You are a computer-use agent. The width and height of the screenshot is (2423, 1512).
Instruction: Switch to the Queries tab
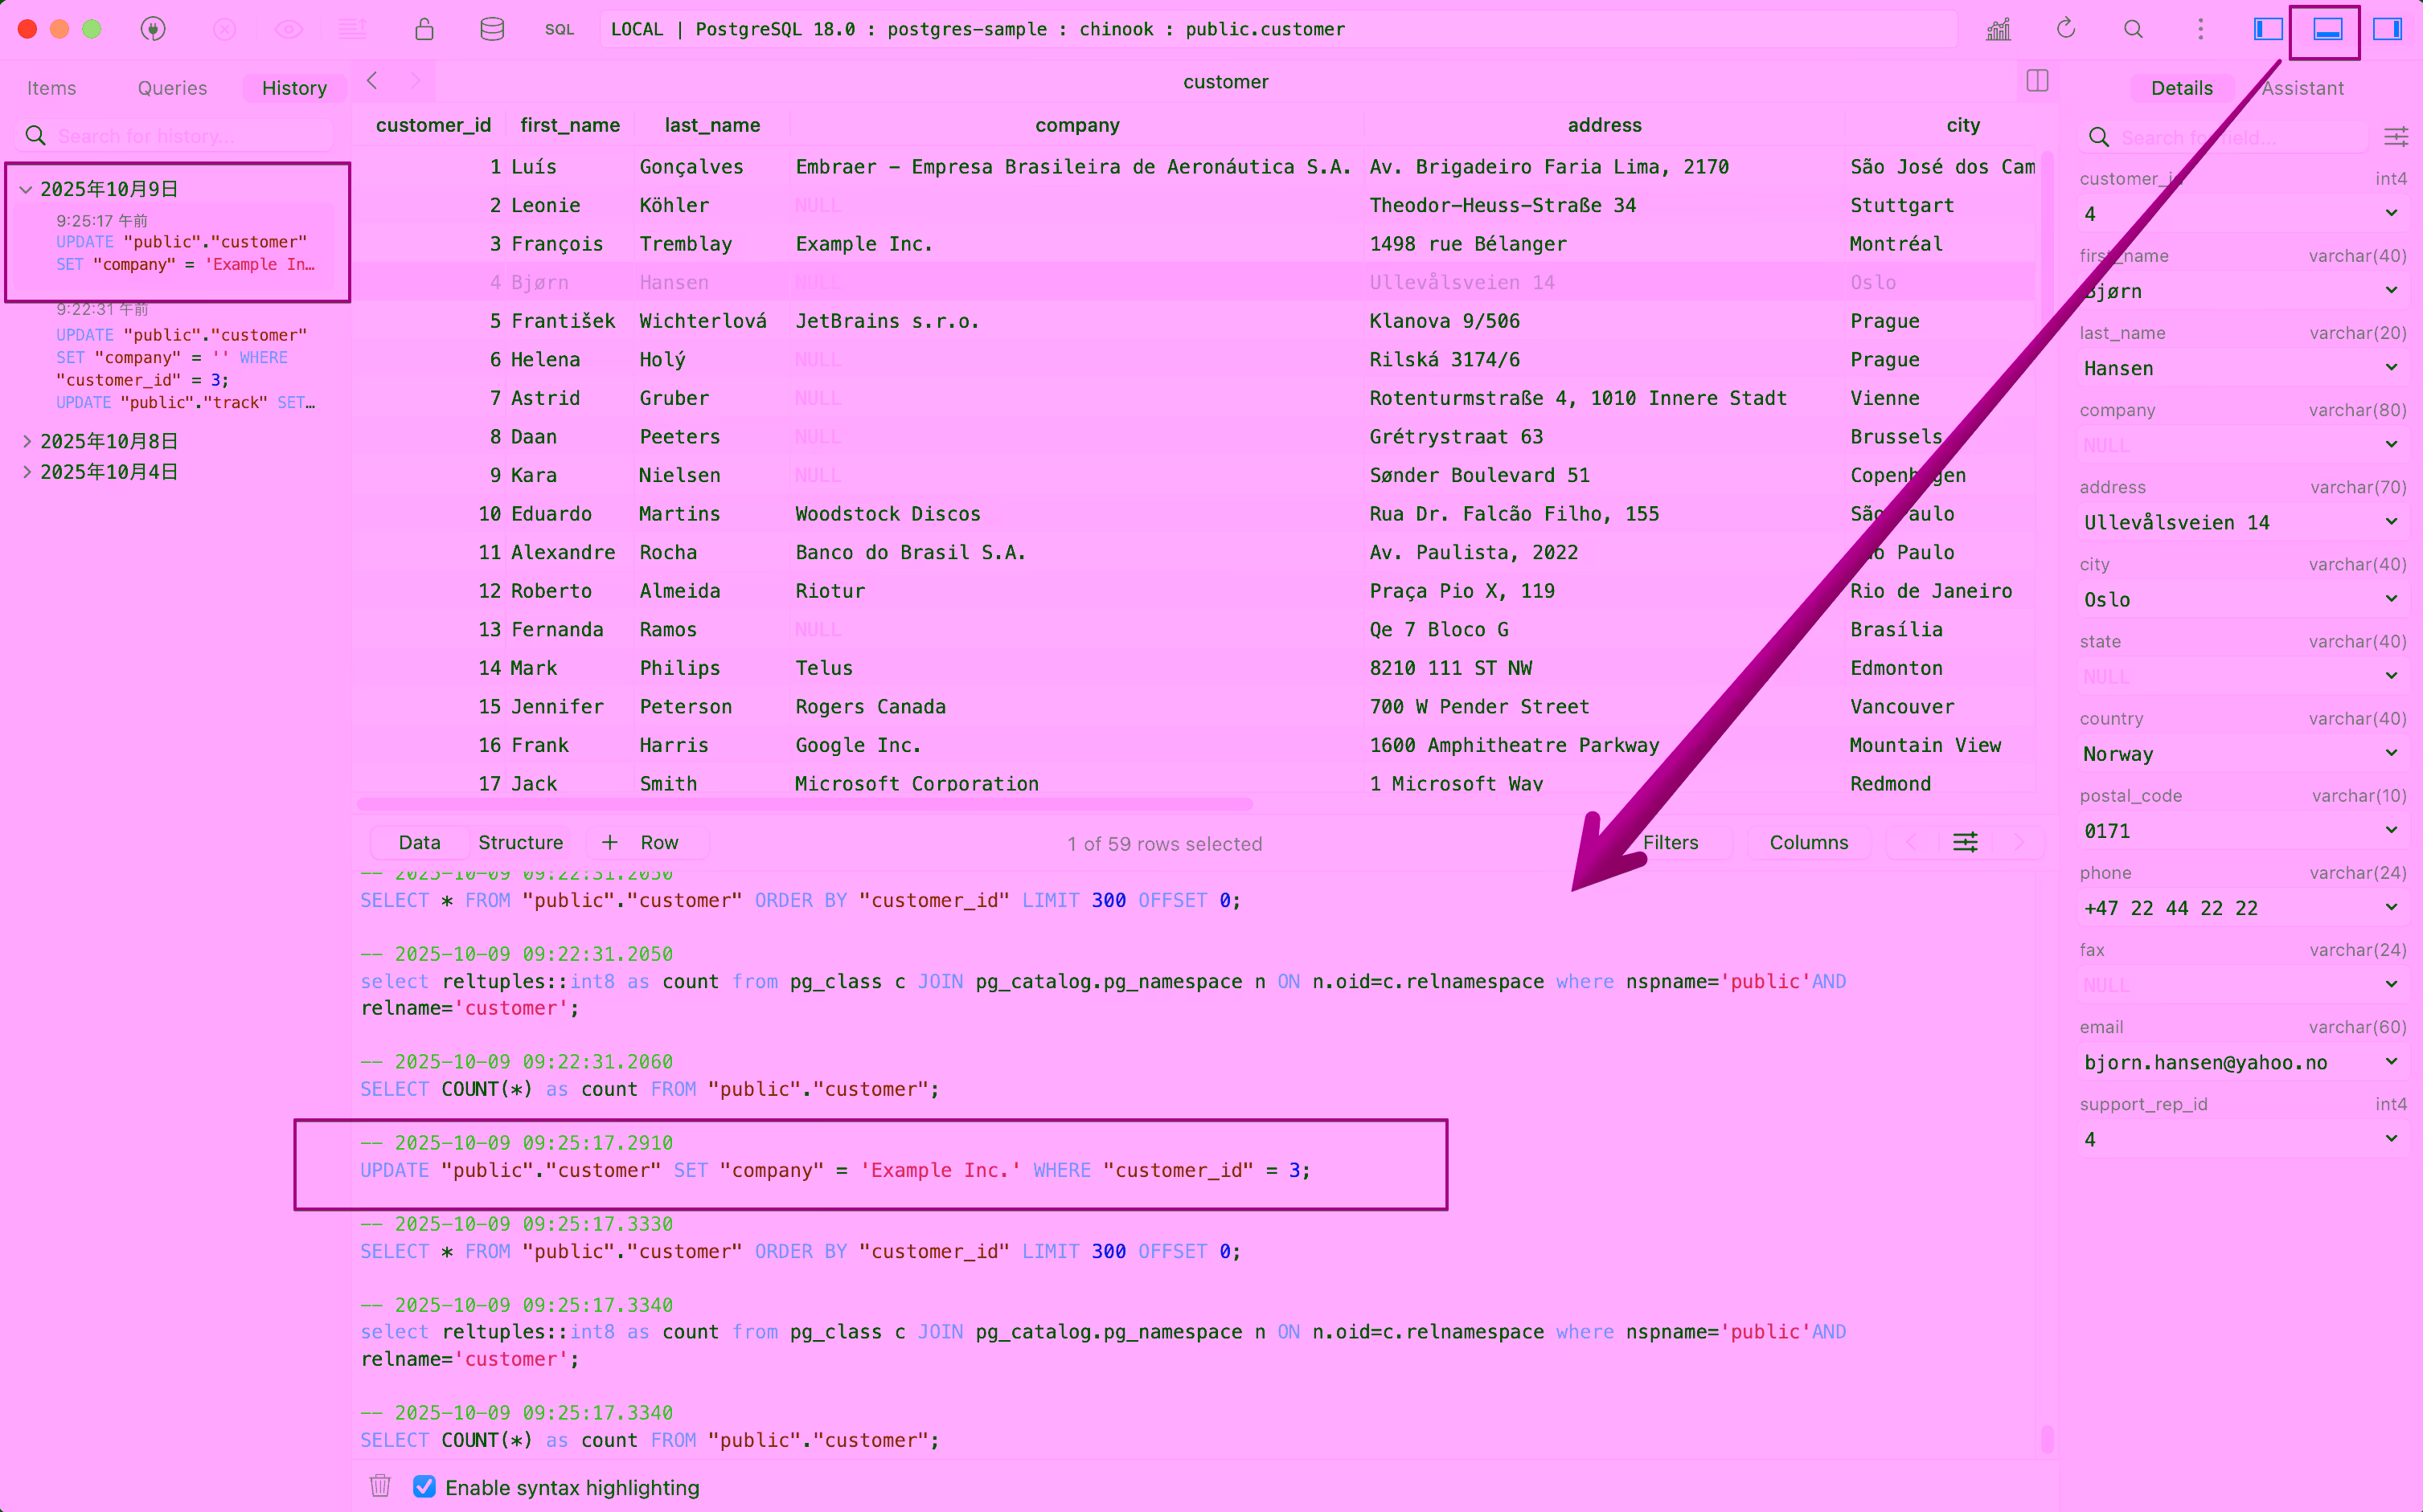(x=172, y=88)
